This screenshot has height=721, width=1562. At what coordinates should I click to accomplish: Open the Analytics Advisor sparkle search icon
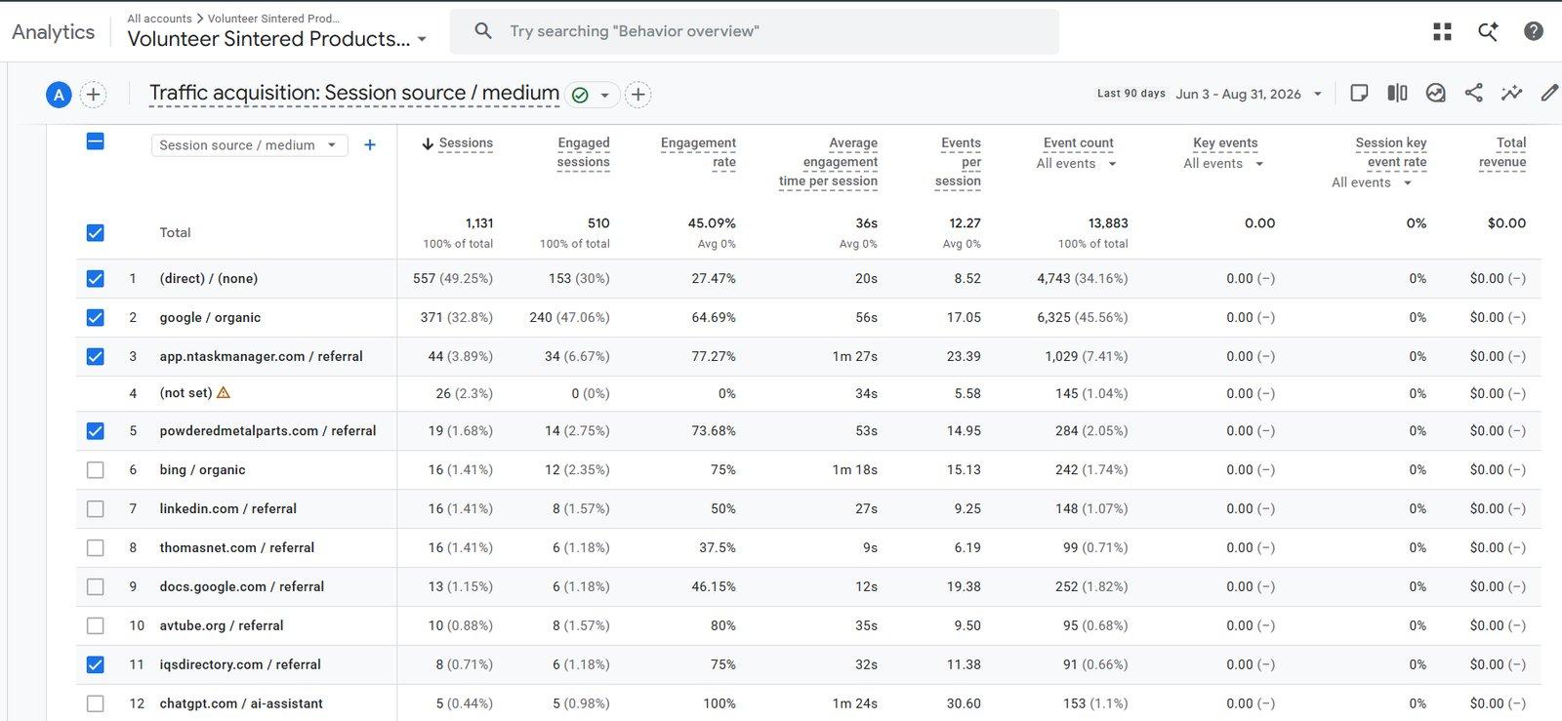(x=1488, y=31)
